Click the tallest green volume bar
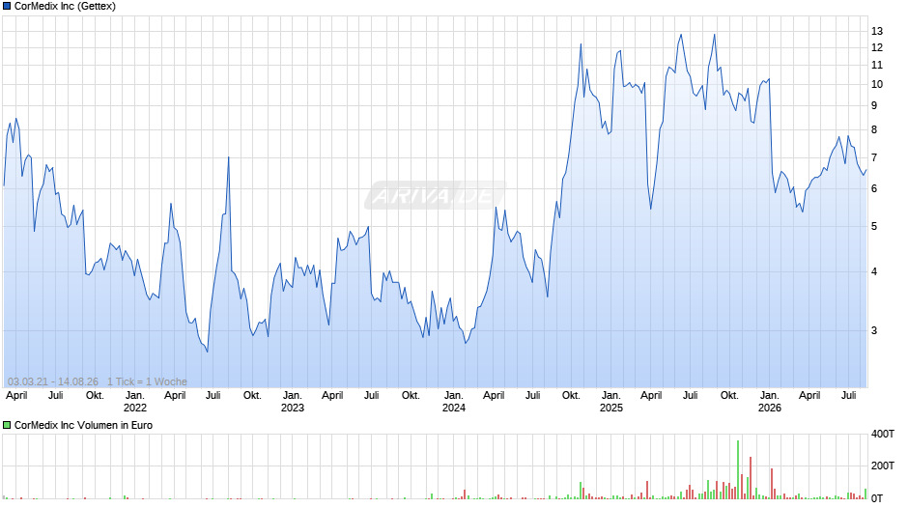Image resolution: width=908 pixels, height=508 pixels. pos(738,469)
